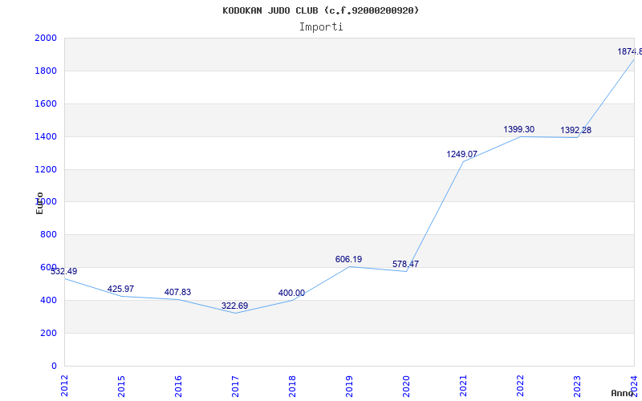Select the 407.83 value label
The image size is (642, 401).
point(177,293)
